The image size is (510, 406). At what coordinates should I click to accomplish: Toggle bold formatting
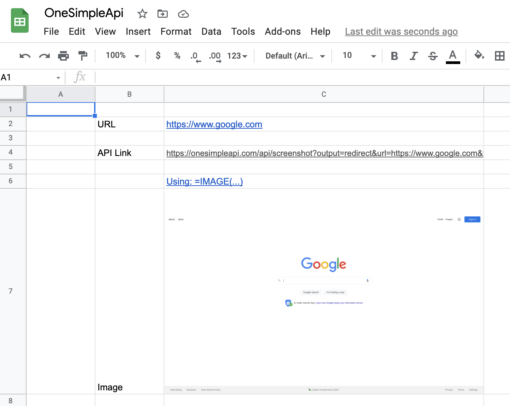pos(394,56)
